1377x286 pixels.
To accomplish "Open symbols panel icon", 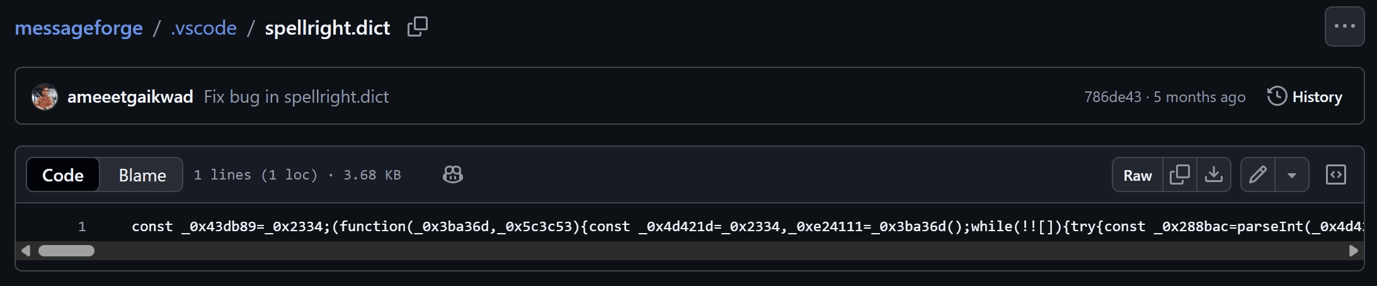I will point(1335,174).
